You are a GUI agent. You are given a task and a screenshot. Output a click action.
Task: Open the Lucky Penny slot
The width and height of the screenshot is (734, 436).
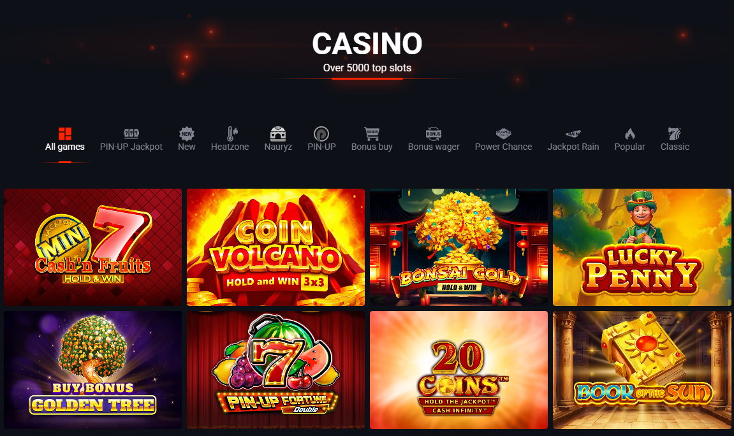[x=642, y=247]
